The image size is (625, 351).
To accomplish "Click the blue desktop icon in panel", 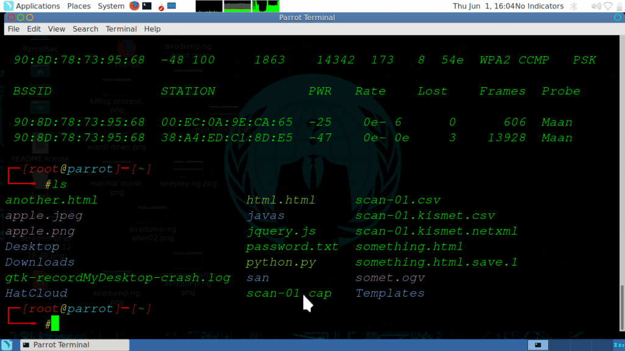I will coord(172,6).
